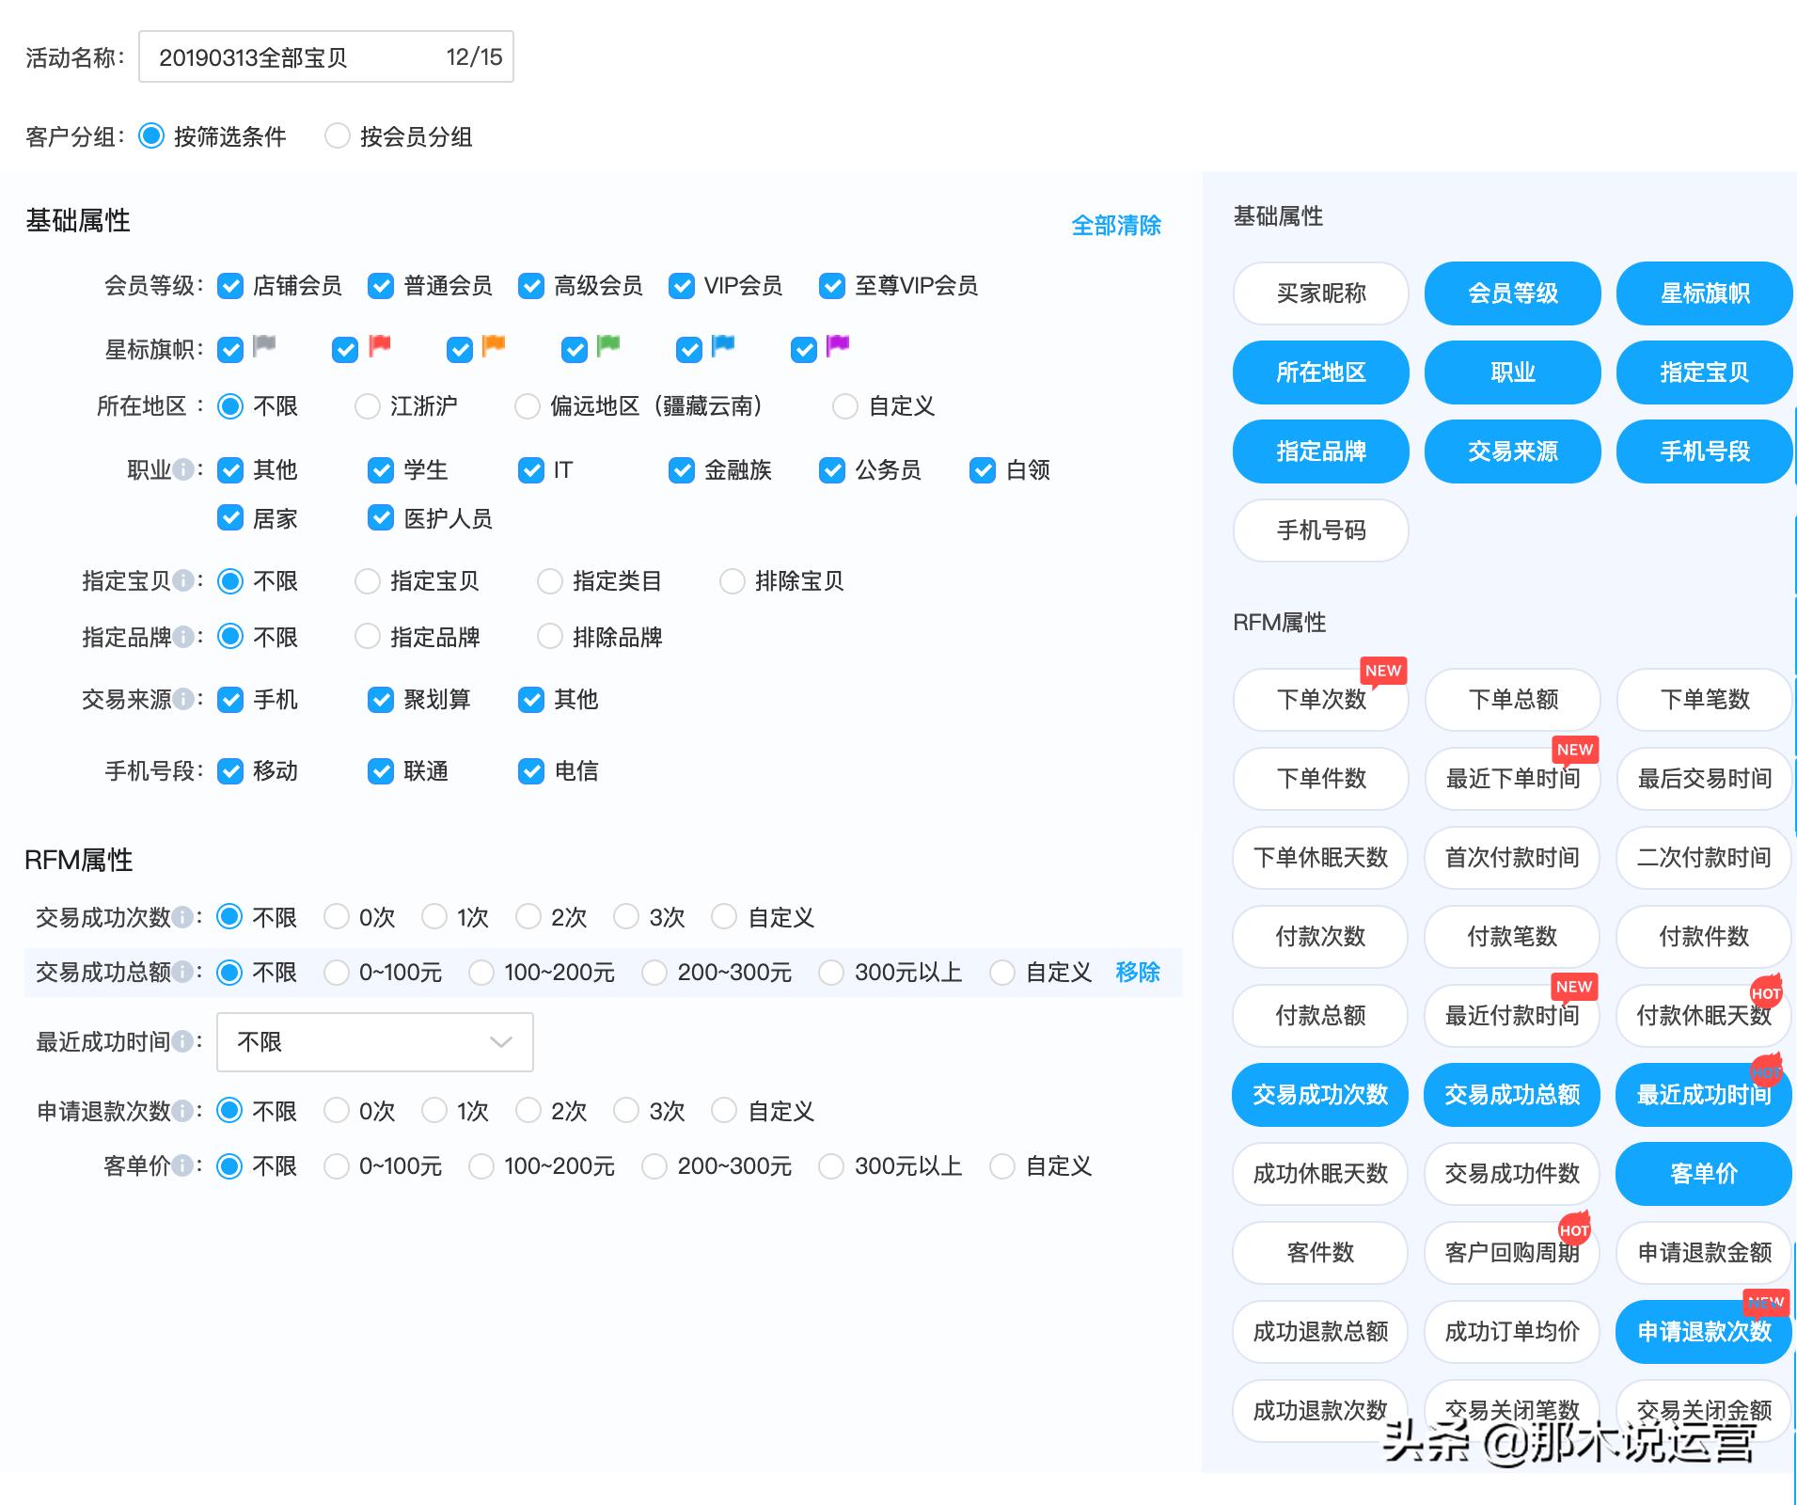Click 移除 next to 交易成功总额
The image size is (1797, 1505).
1138,973
